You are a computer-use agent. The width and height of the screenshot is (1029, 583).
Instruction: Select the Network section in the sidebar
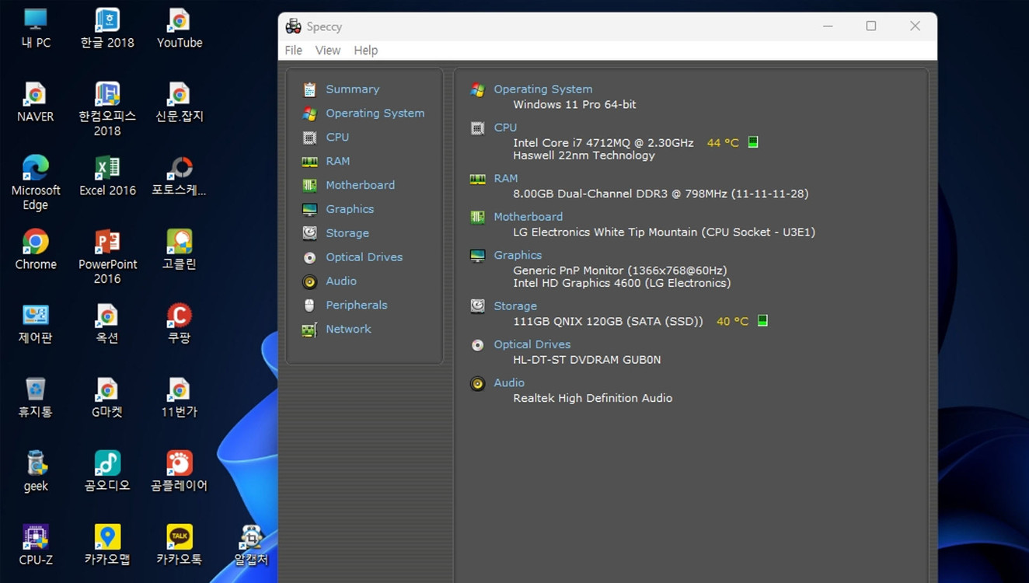348,329
